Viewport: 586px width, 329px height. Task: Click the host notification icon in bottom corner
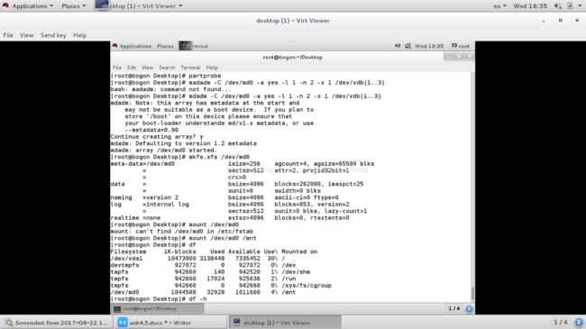click(x=579, y=323)
